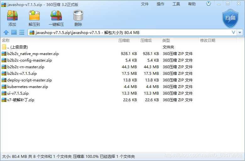Viewport: 245px width, 161px height.
Task: Click the archive icon of b2b2c-v7.1.5.zip
Action: (4, 73)
